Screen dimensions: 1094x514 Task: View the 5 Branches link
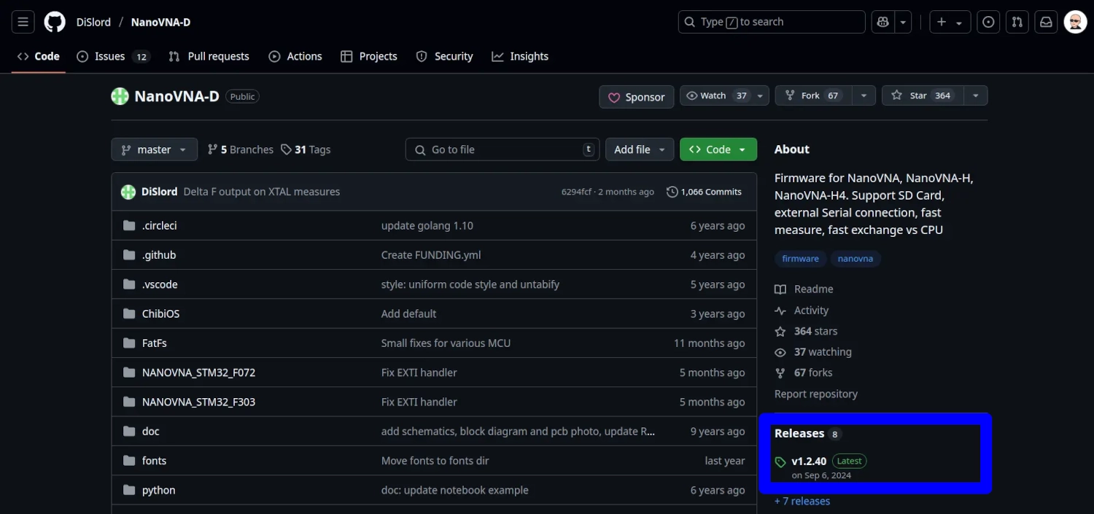tap(241, 149)
